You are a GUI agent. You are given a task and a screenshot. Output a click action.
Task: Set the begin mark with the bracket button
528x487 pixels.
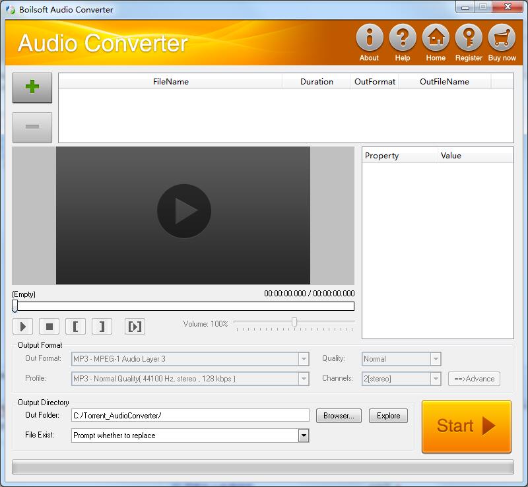coord(75,326)
